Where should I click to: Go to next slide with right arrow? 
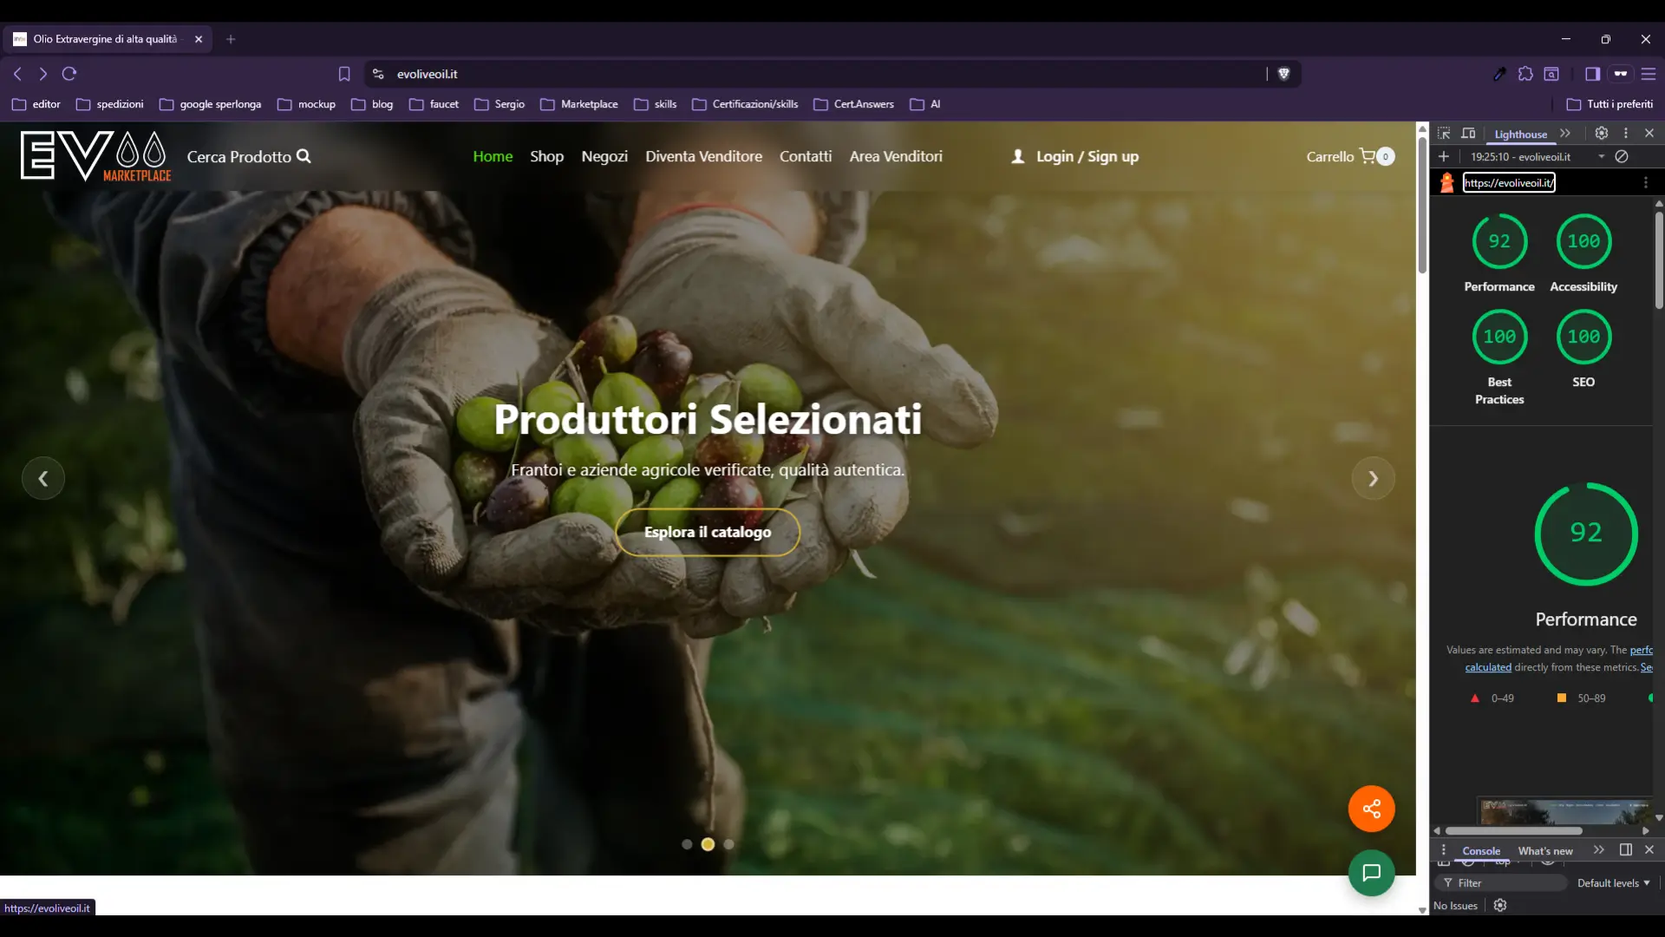[x=1373, y=478]
